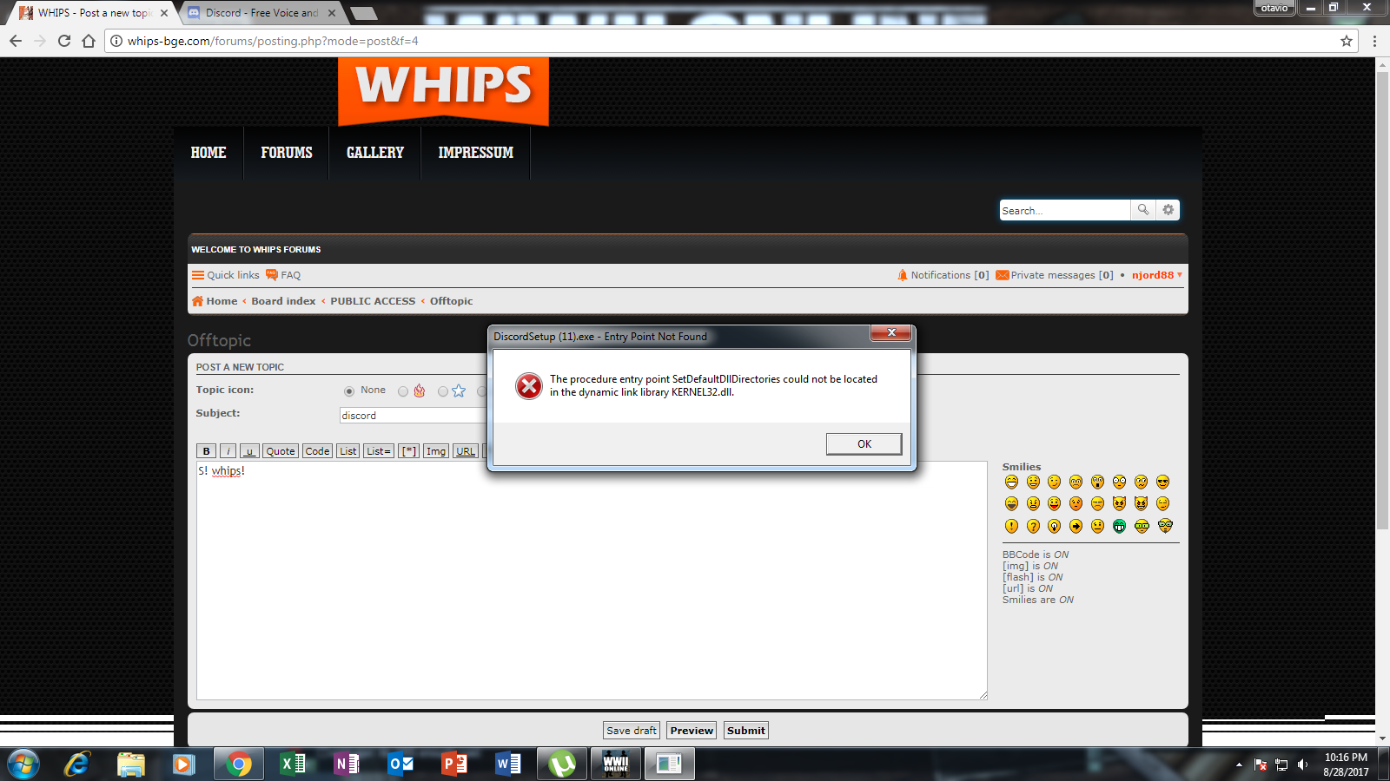This screenshot has width=1390, height=781.
Task: Select the None topic icon radio button
Action: (349, 391)
